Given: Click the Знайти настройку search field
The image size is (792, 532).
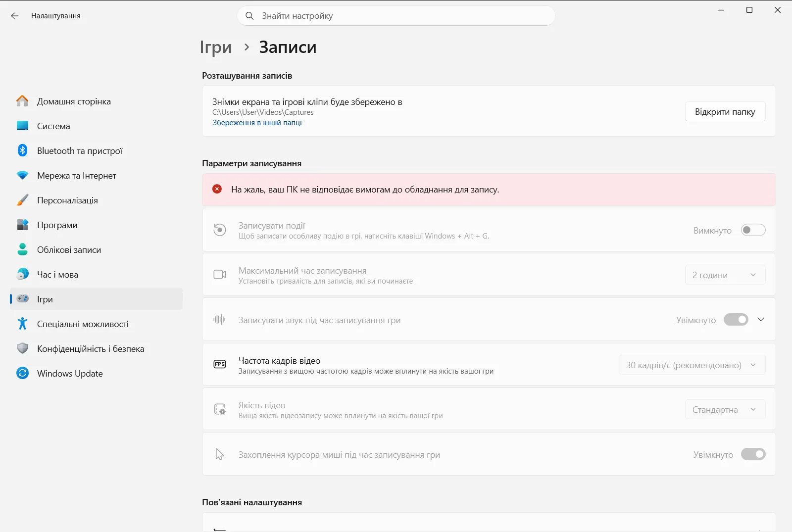Looking at the screenshot, I should [x=396, y=16].
